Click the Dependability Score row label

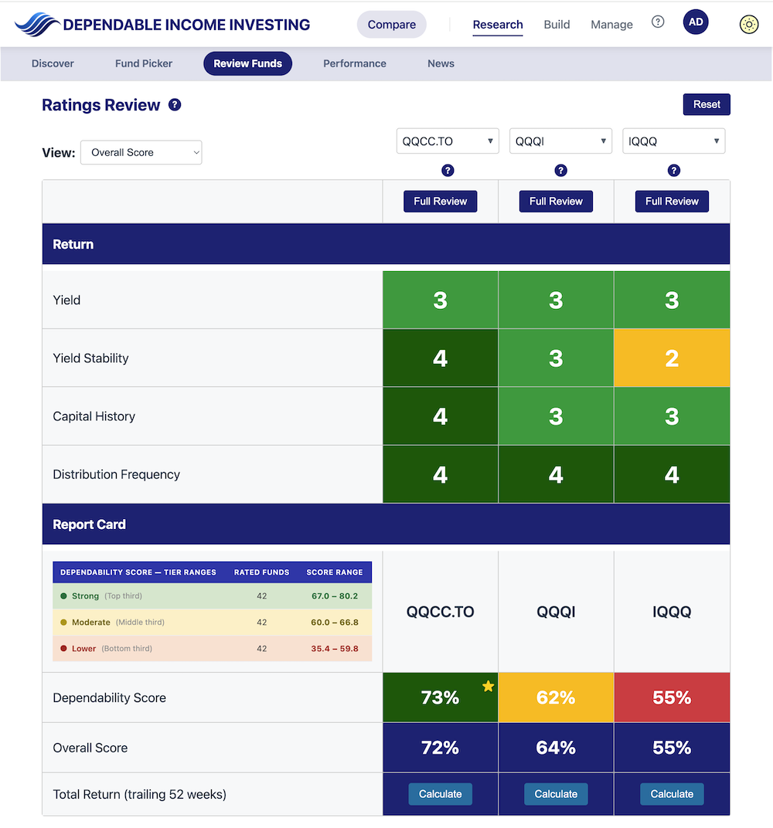[109, 697]
